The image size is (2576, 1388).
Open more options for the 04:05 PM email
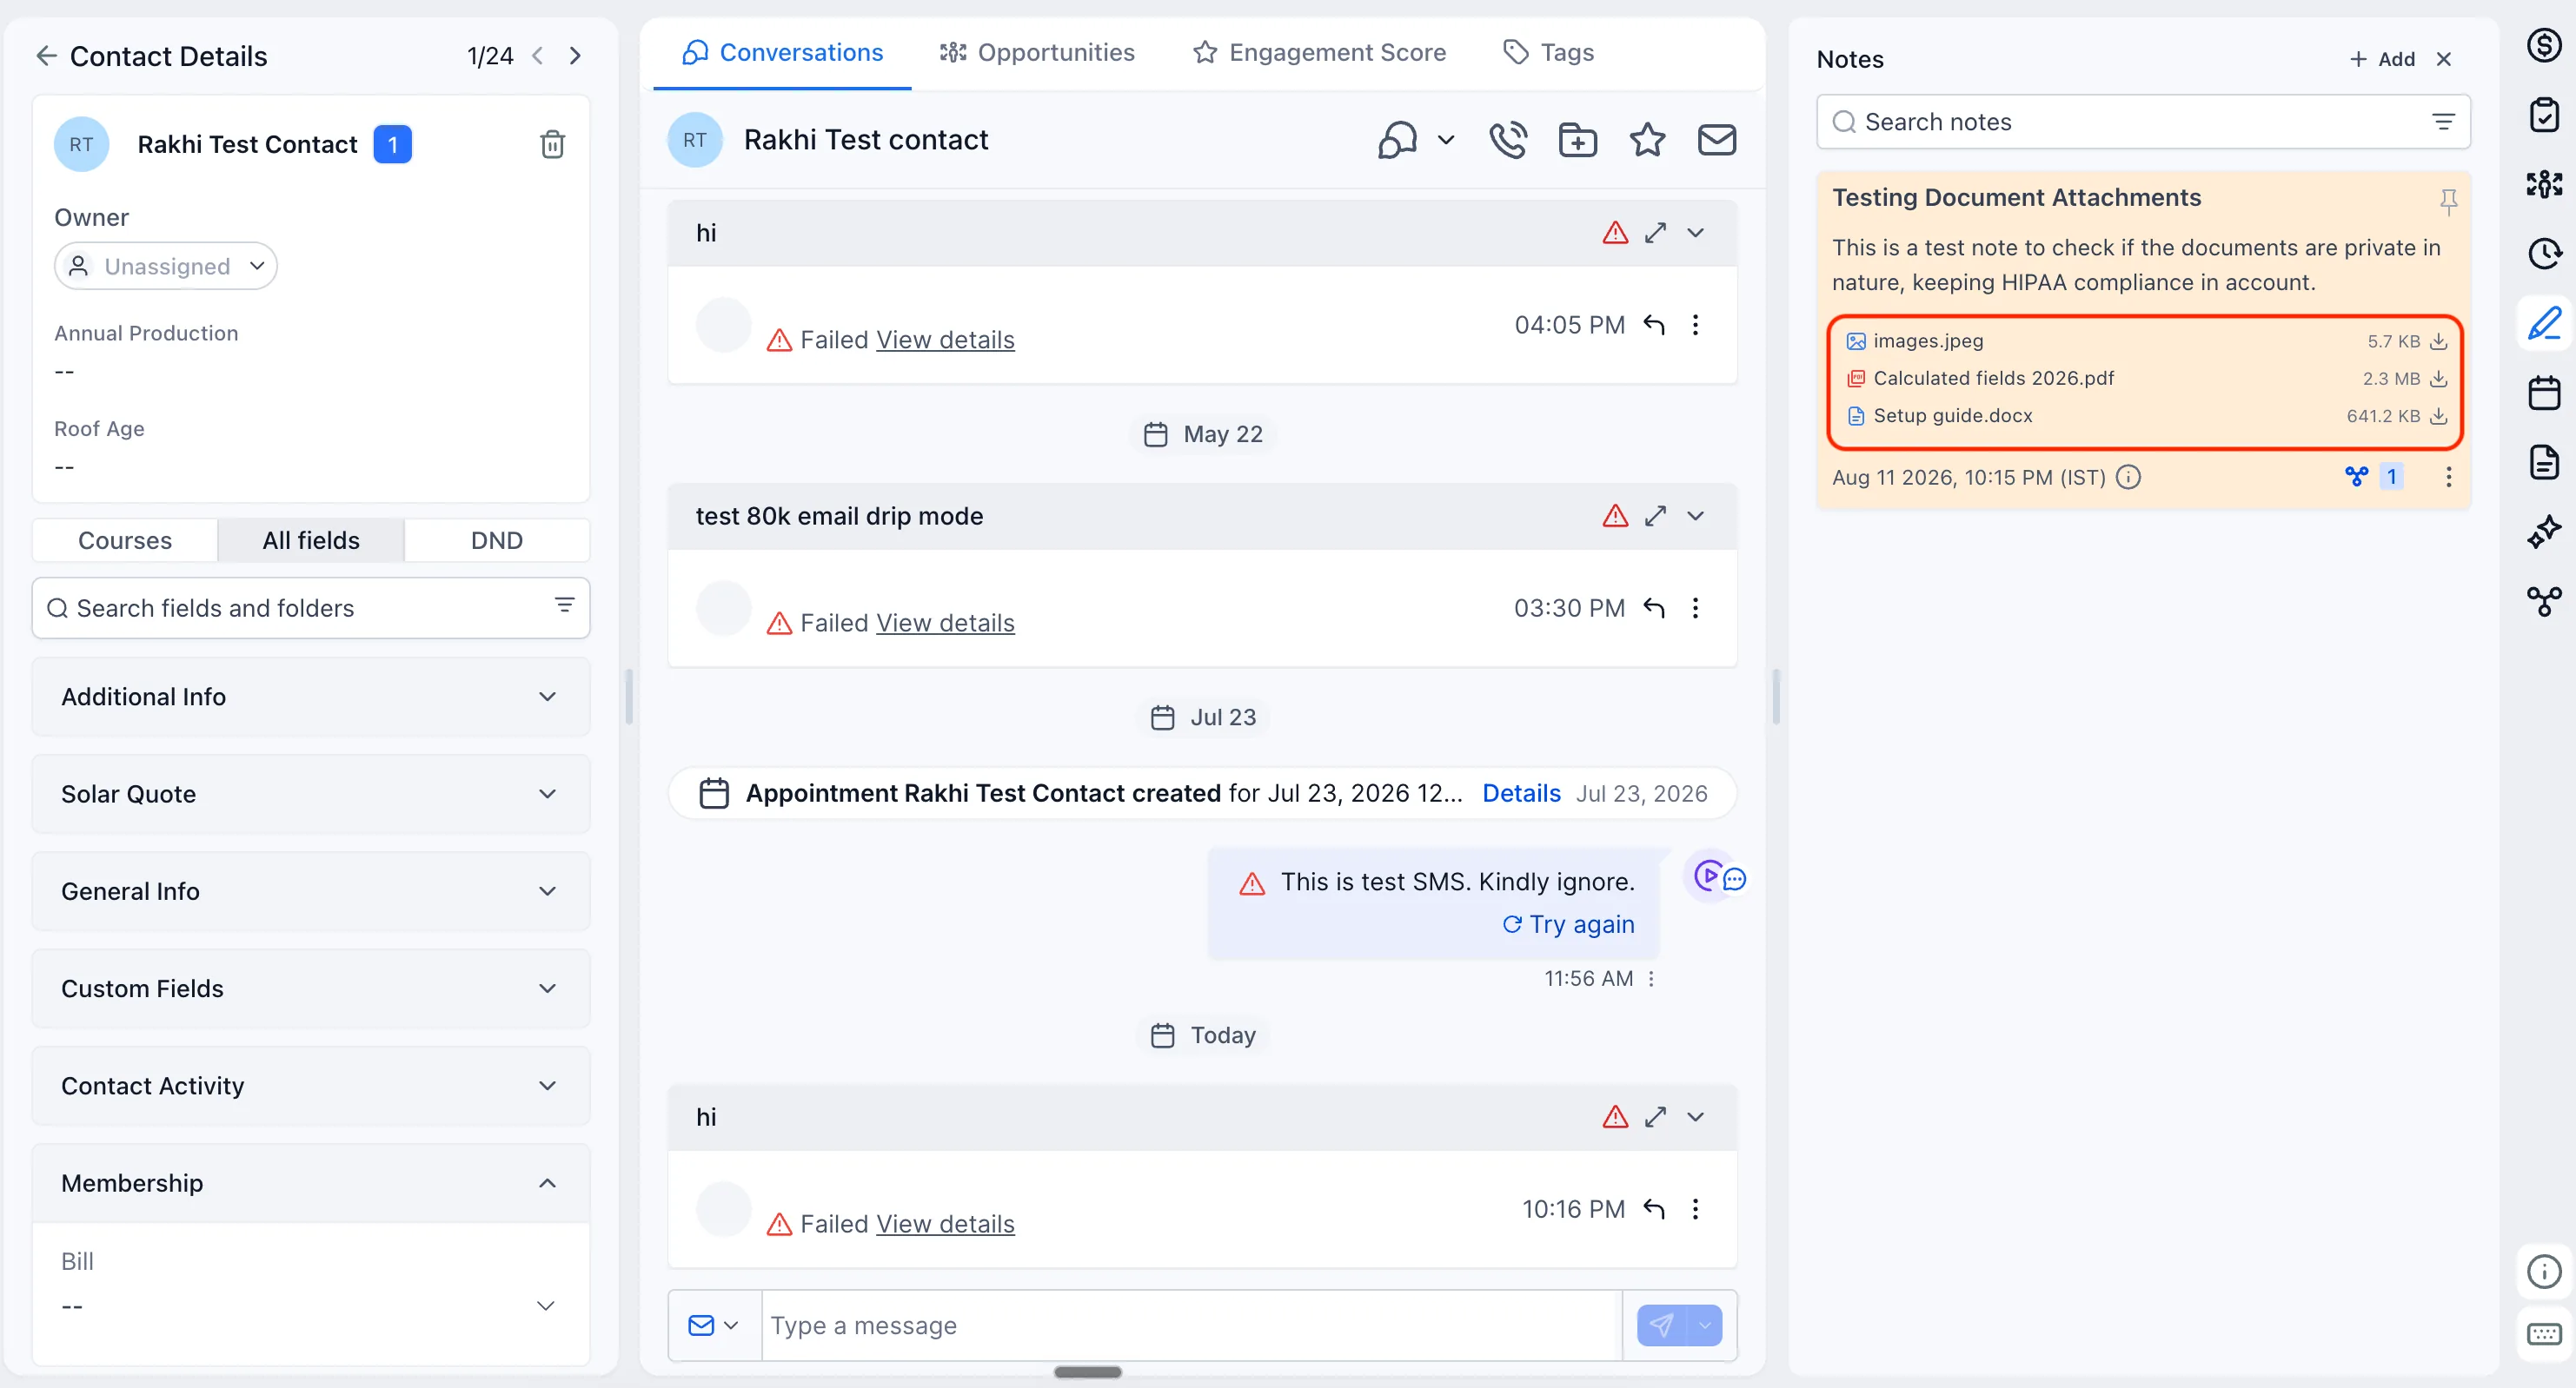tap(1695, 325)
